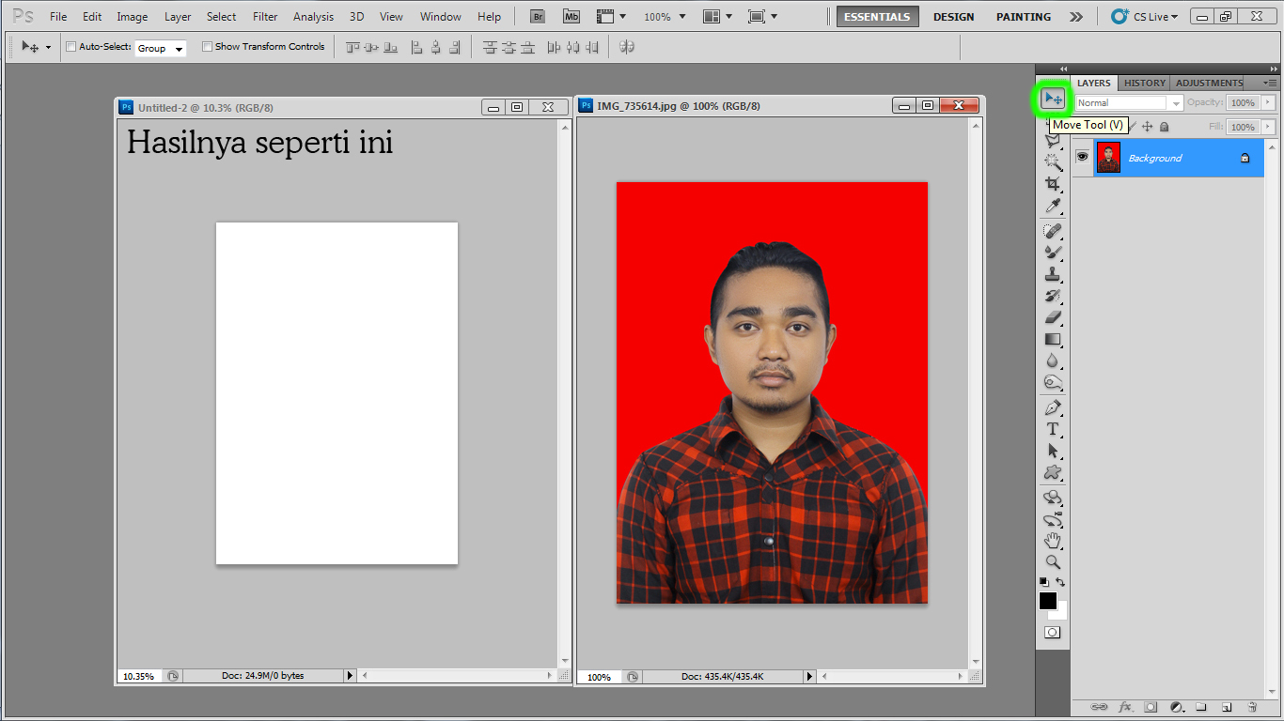Open the Filter menu
This screenshot has height=721, width=1284.
coord(264,16)
